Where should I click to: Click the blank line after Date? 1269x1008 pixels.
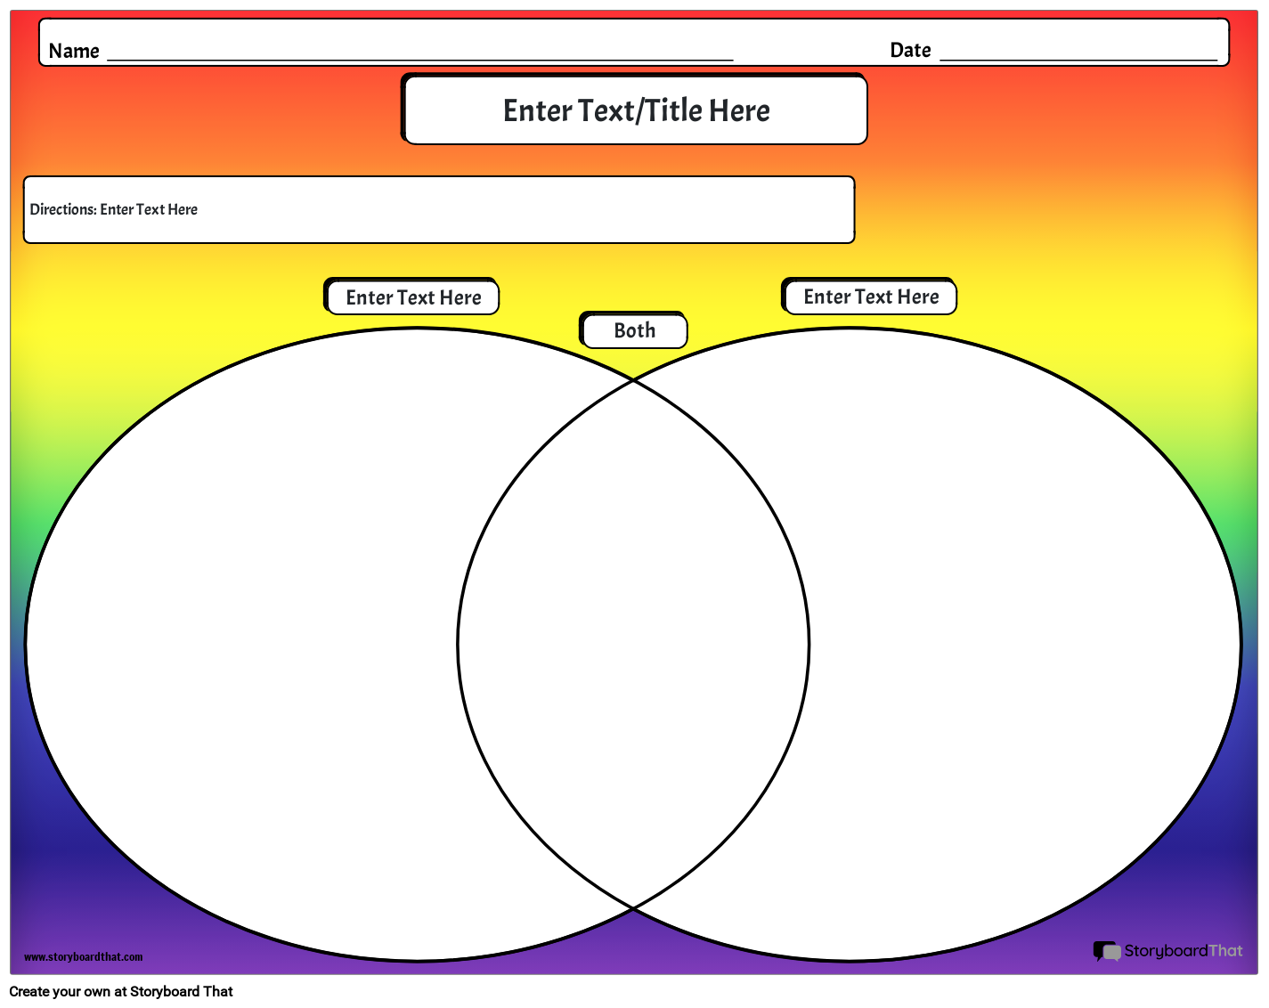(1078, 52)
